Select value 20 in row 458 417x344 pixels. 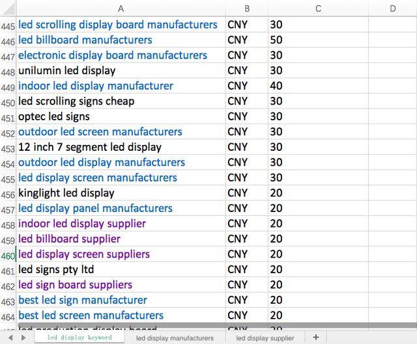(319, 224)
